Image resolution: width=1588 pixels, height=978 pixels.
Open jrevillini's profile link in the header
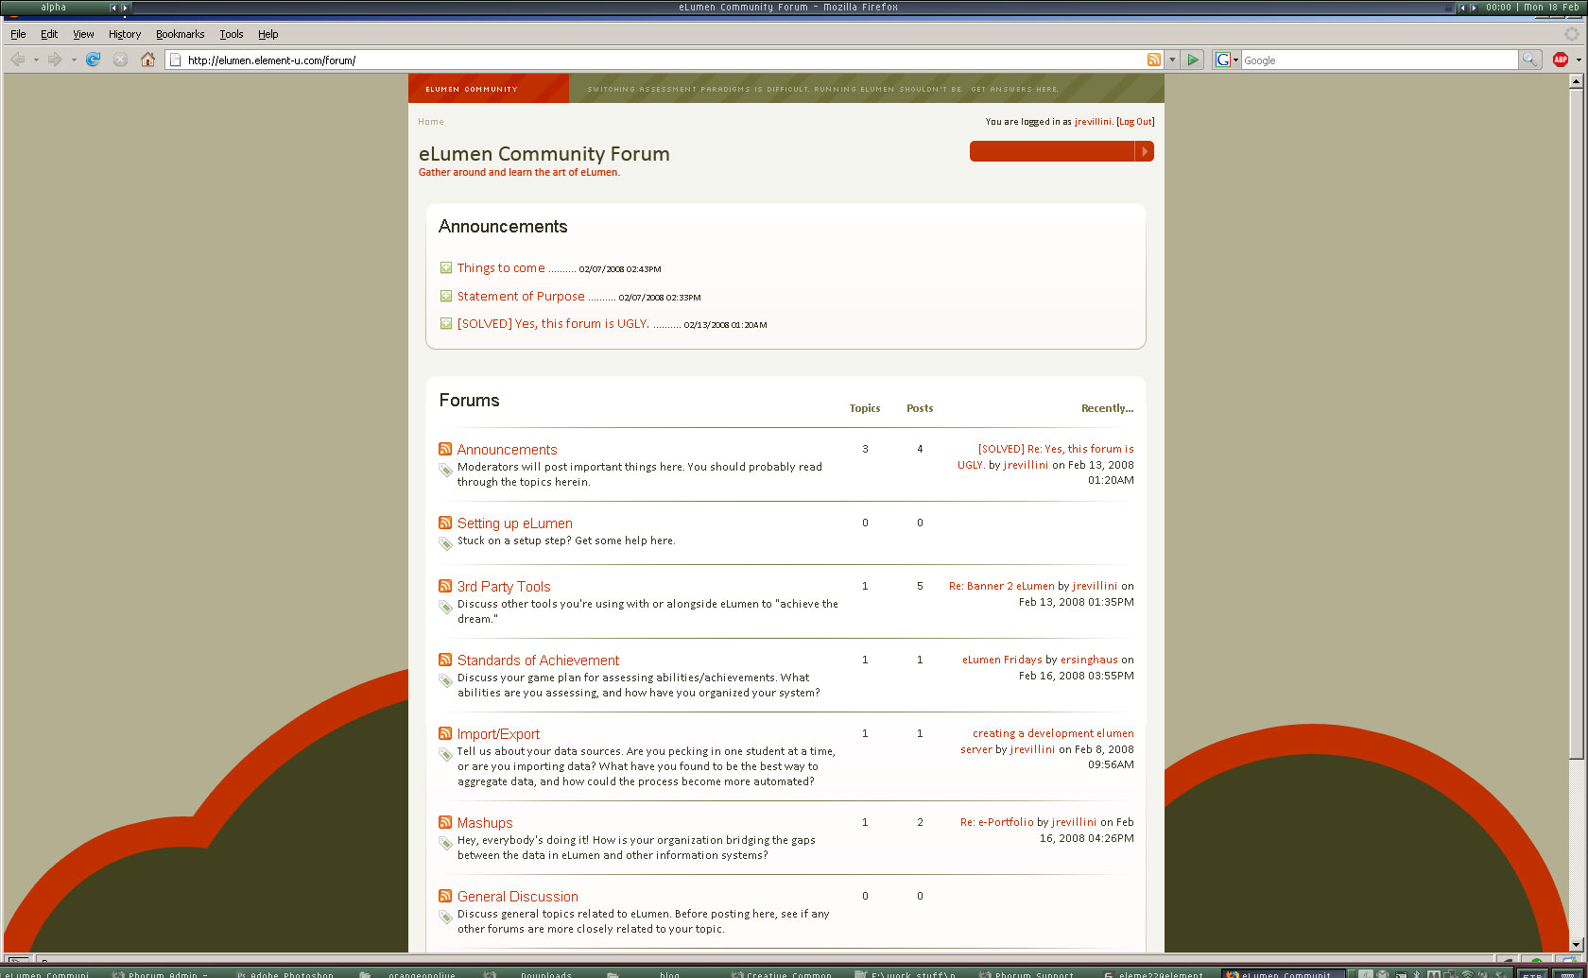tap(1093, 122)
